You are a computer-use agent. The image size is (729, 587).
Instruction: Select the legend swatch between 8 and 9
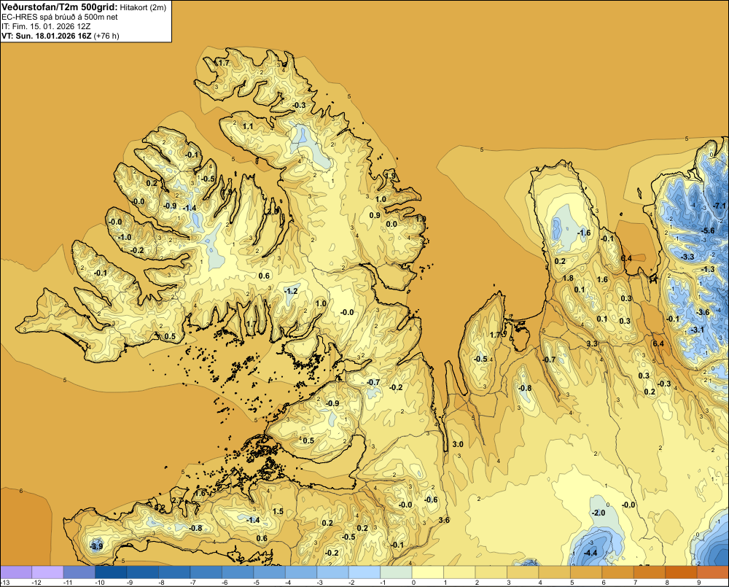[681, 572]
